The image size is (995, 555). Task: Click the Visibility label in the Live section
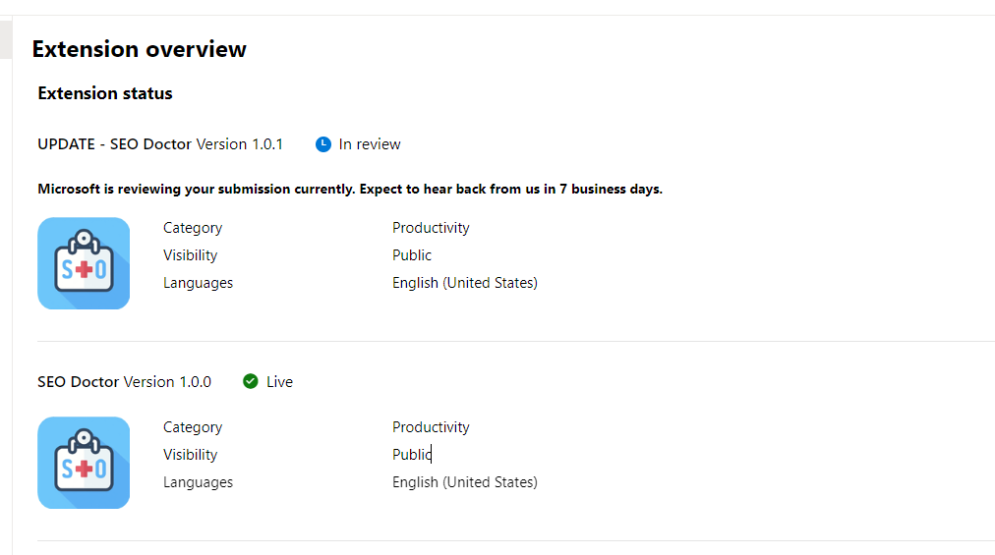(191, 455)
